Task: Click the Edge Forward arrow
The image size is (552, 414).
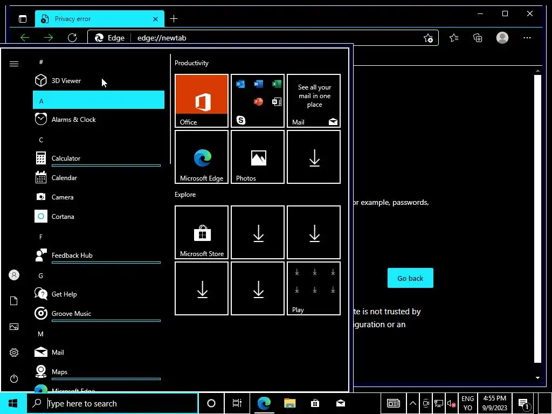Action: coord(49,38)
